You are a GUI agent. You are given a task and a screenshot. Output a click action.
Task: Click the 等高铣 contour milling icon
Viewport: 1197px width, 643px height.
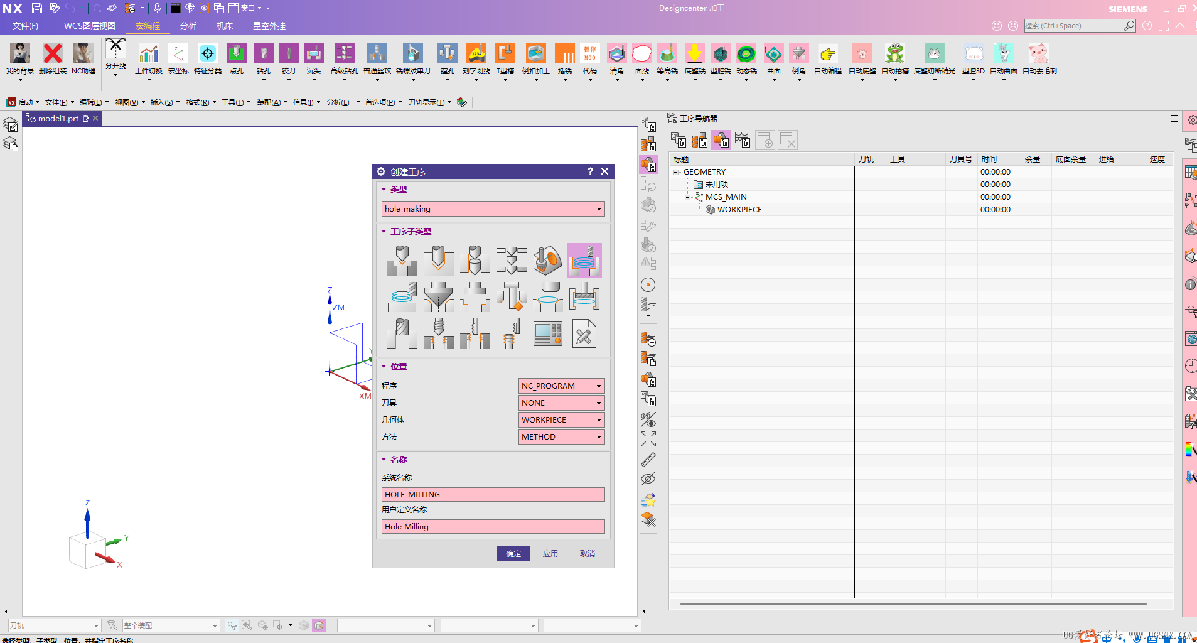pos(667,53)
